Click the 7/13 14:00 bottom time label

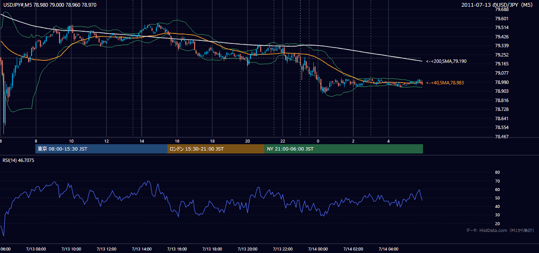coord(142,249)
